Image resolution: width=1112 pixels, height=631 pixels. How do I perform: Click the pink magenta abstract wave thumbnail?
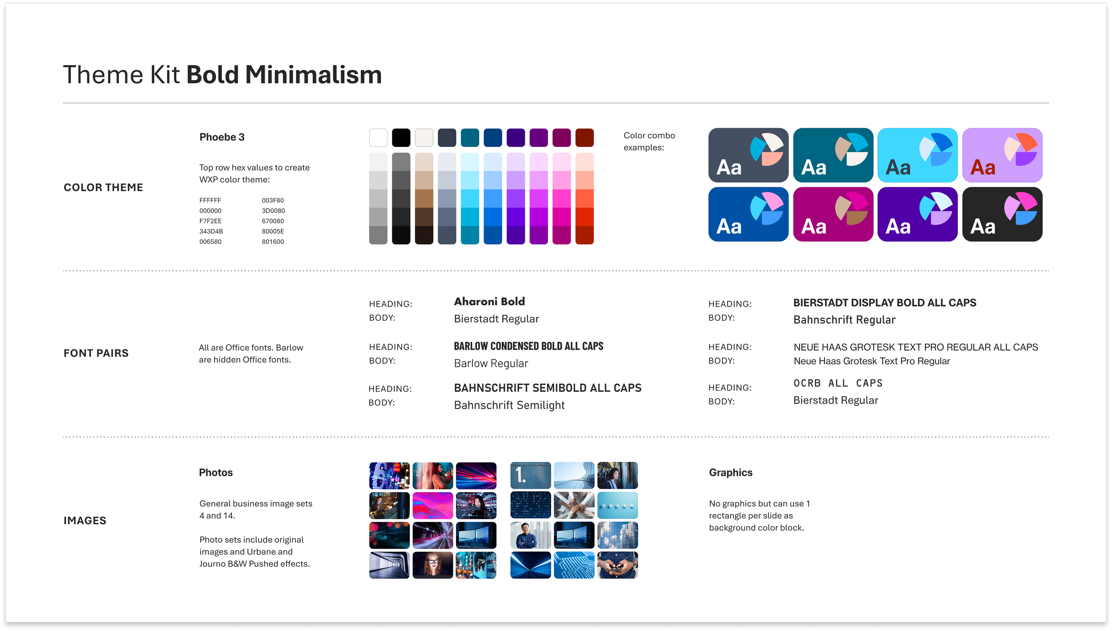tap(432, 505)
